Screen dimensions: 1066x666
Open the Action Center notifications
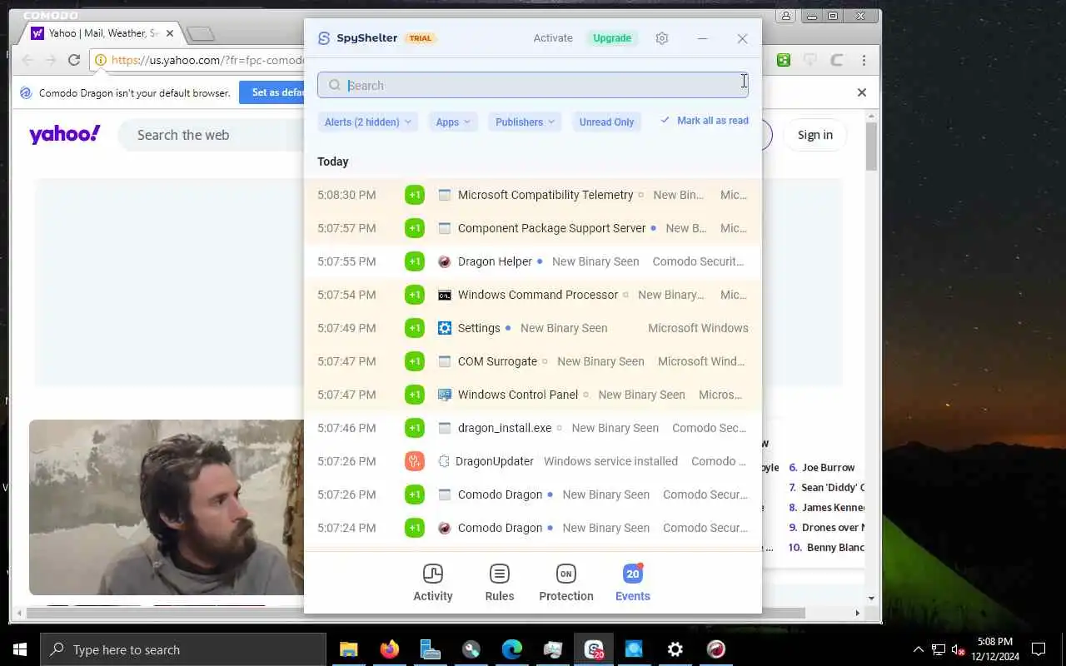tap(1039, 649)
